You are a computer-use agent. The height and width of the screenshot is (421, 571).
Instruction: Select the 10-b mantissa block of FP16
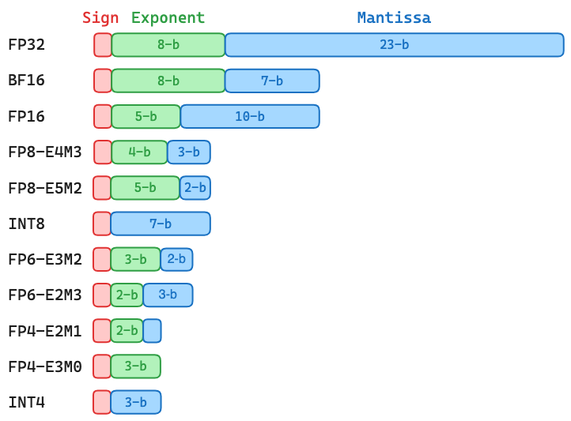(250, 116)
